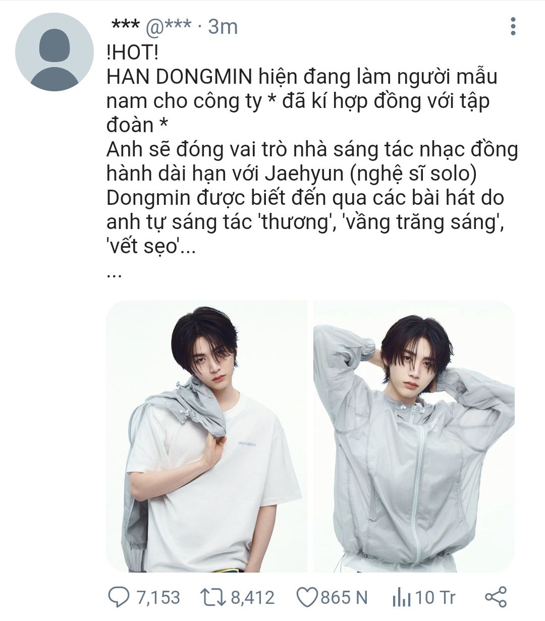This screenshot has width=545, height=621.
Task: Expand the tweet via the trailing ellipsis line
Action: pyautogui.click(x=115, y=275)
